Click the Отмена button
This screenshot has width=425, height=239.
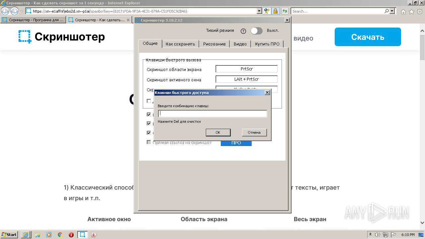(254, 132)
